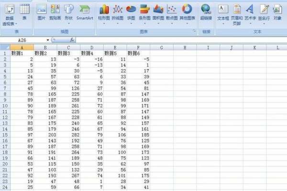
Task: Insert a 文本框 text box
Action: [x=223, y=14]
